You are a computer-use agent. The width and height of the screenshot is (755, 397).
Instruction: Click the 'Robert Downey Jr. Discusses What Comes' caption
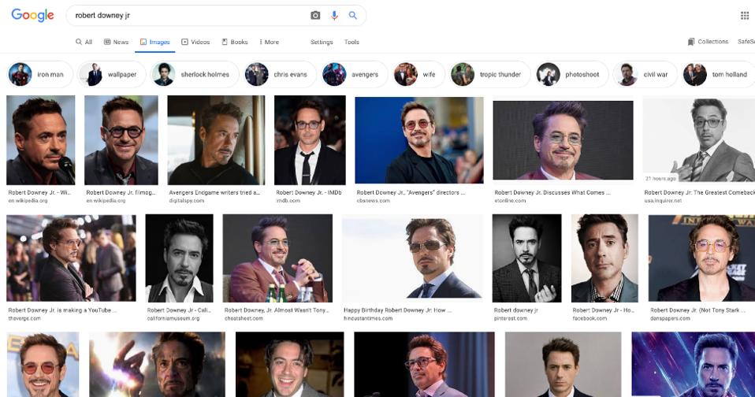[x=552, y=192]
